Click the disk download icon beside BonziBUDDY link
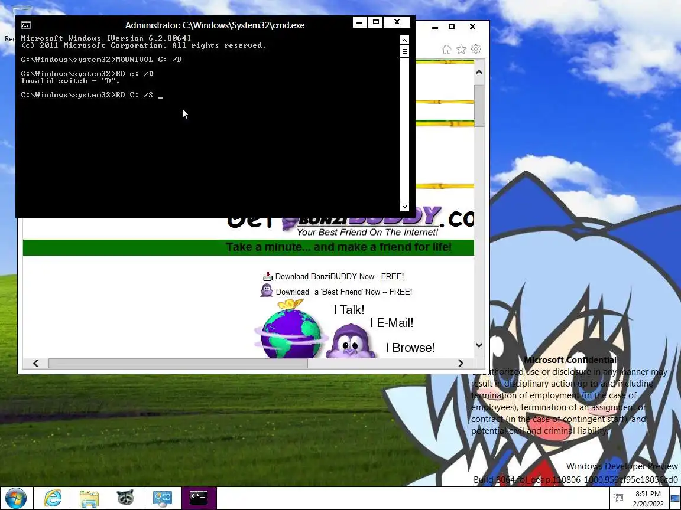Screen dimensions: 681x510 268,276
